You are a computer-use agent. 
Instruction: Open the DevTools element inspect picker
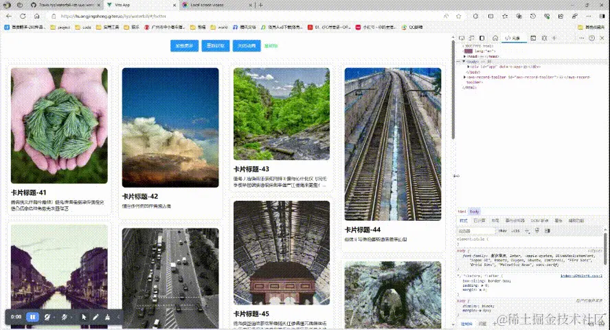462,38
